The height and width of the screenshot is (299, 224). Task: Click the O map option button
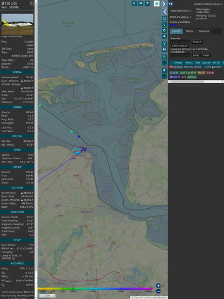click(x=164, y=30)
